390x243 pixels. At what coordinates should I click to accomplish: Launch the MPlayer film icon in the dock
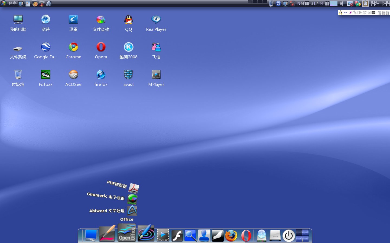[x=163, y=235]
